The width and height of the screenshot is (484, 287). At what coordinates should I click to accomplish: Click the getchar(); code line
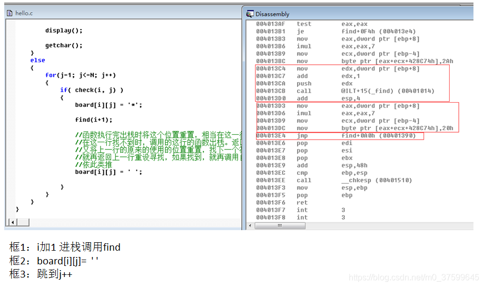pyautogui.click(x=64, y=45)
